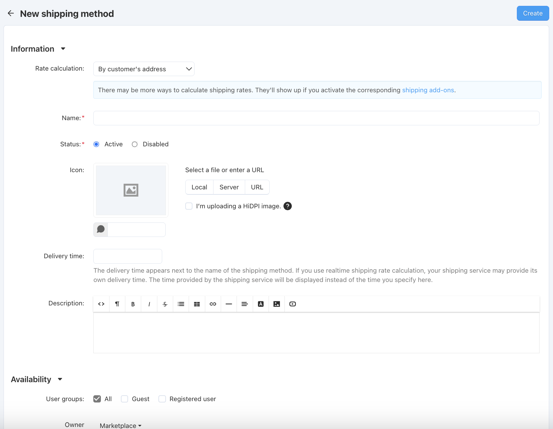This screenshot has width=553, height=429.
Task: Open the Marketplace owner dropdown
Action: [x=121, y=426]
